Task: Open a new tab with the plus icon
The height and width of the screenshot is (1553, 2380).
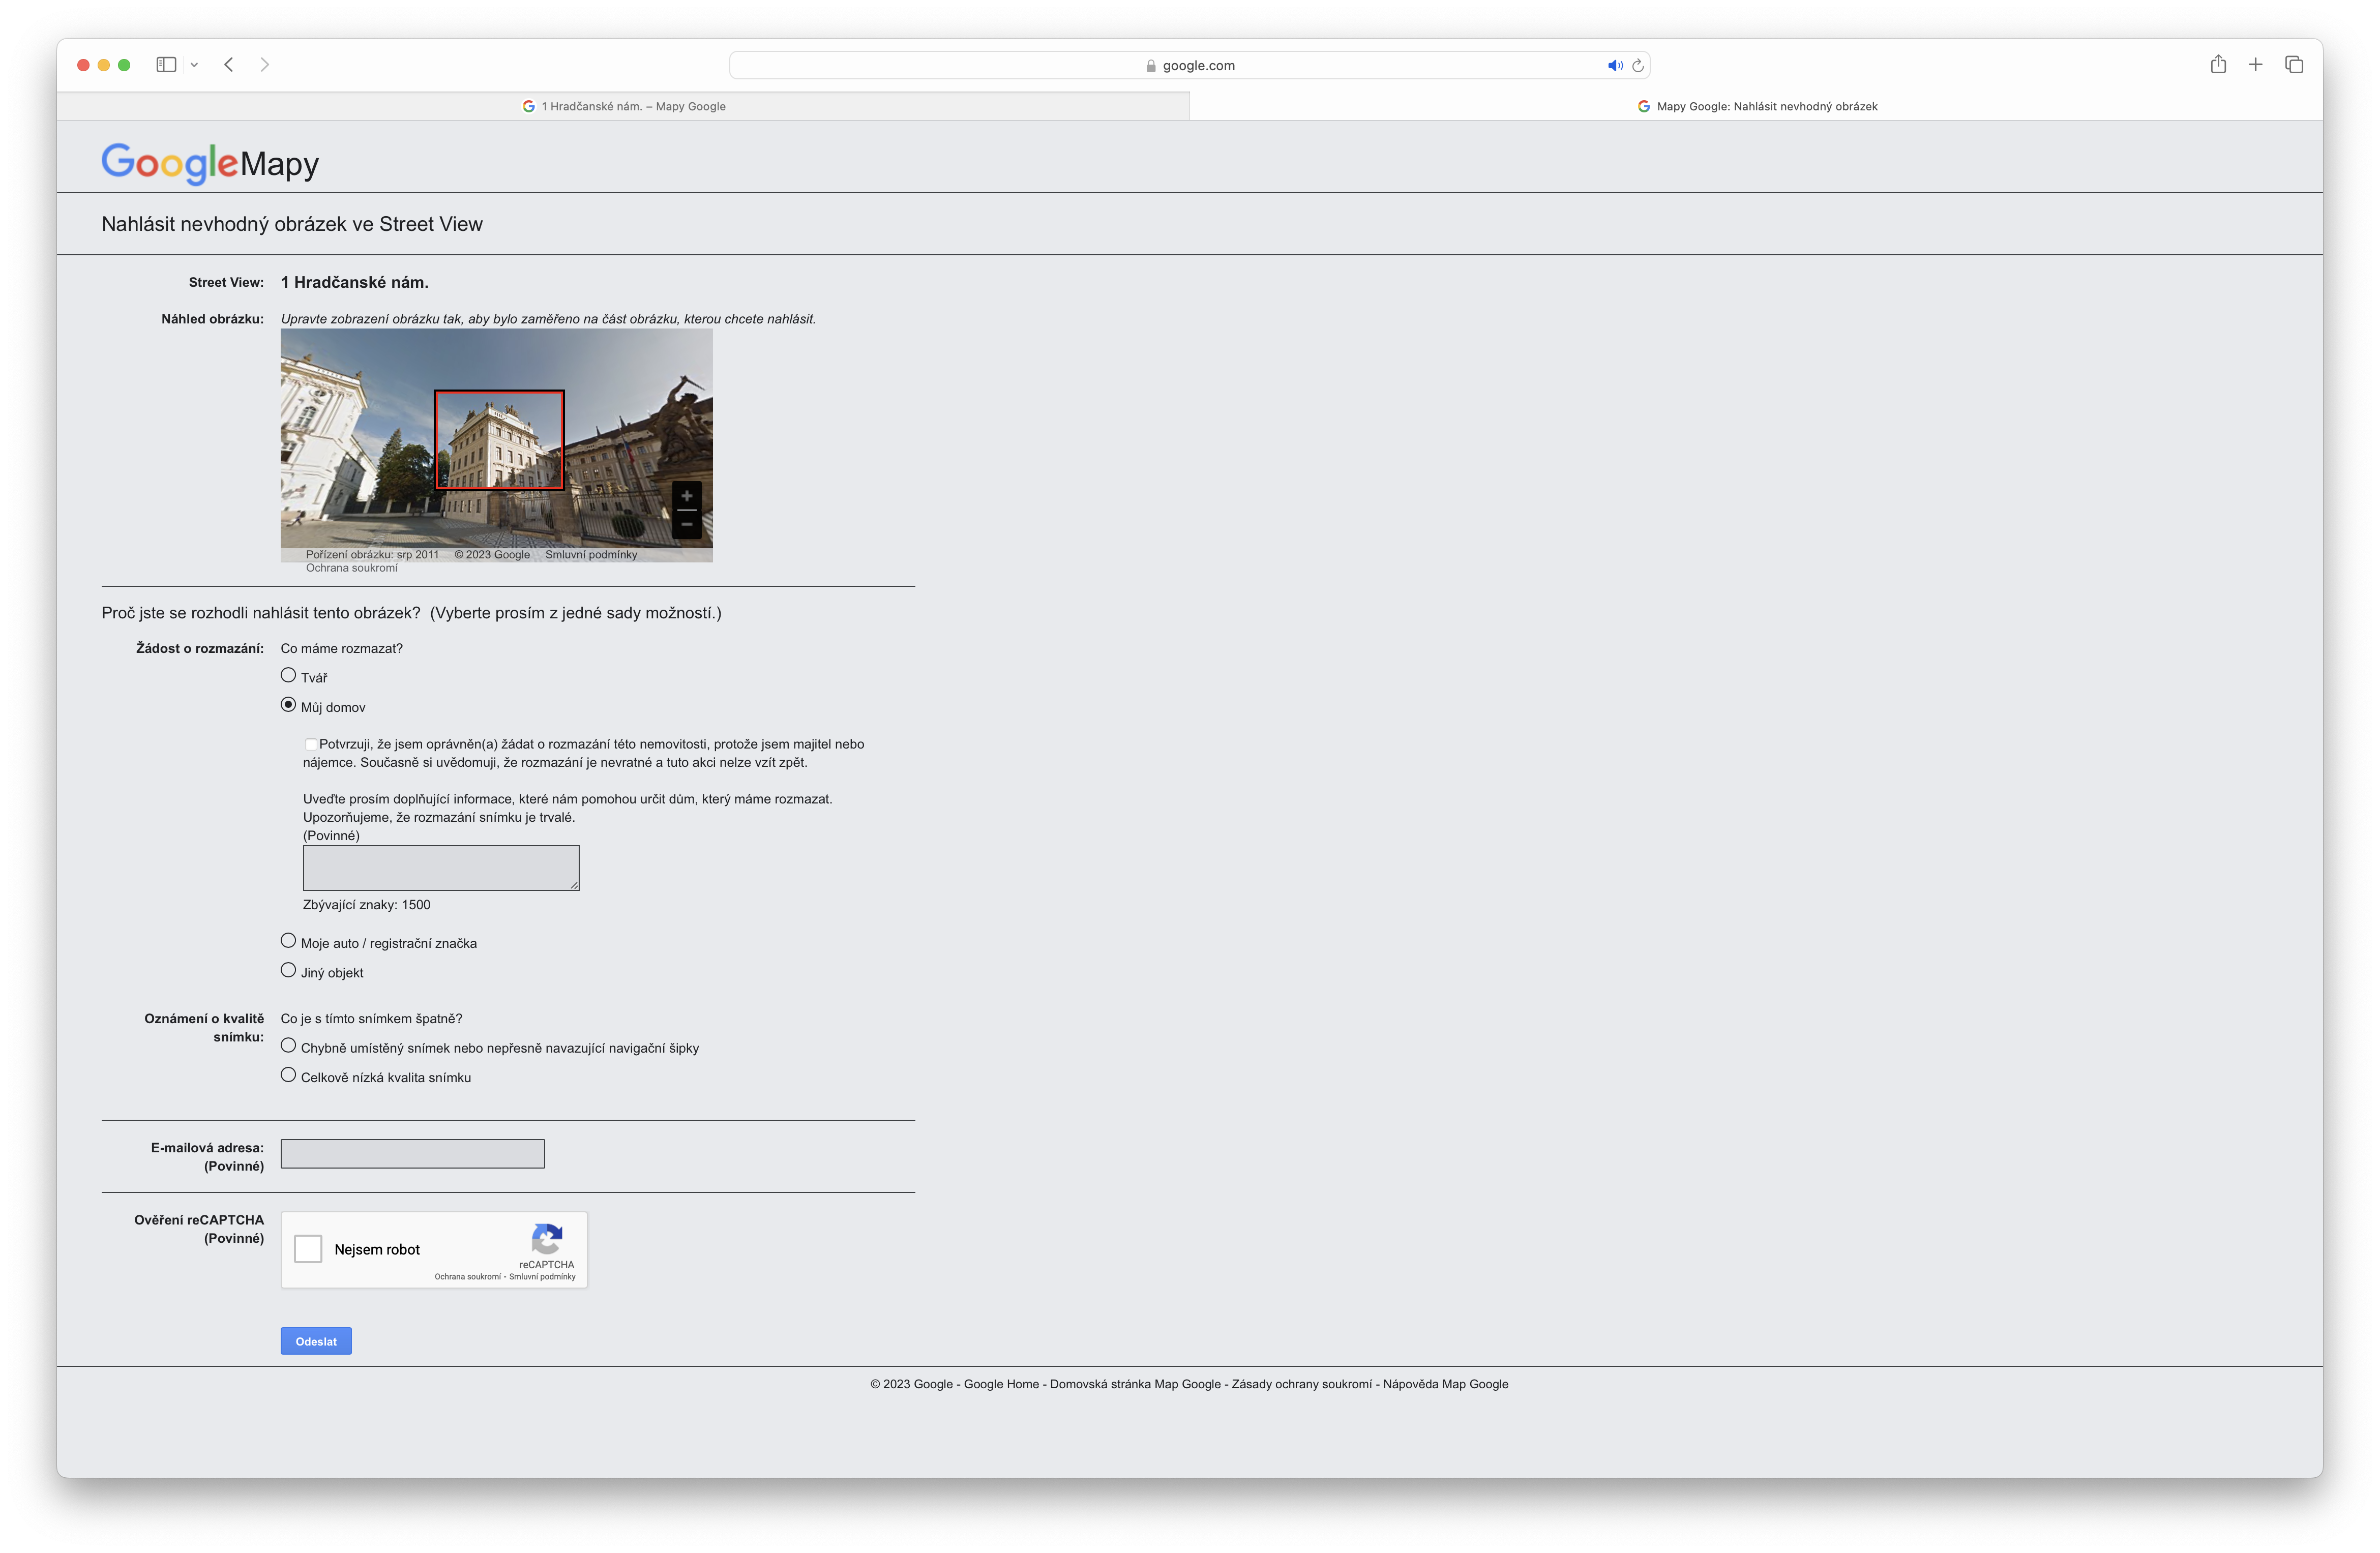Action: (2256, 64)
